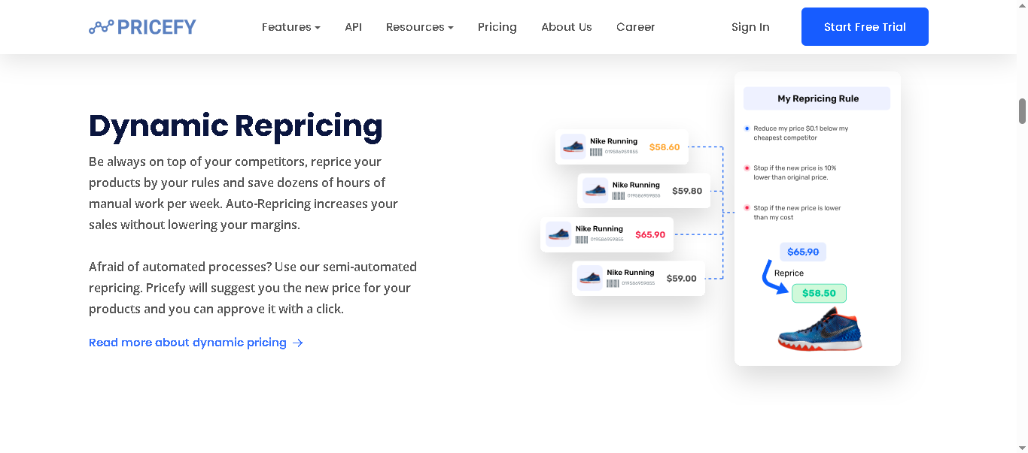1028x453 pixels.
Task: Open the API page
Action: click(x=353, y=27)
